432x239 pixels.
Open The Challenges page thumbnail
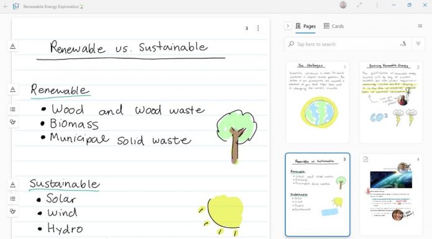(x=318, y=102)
